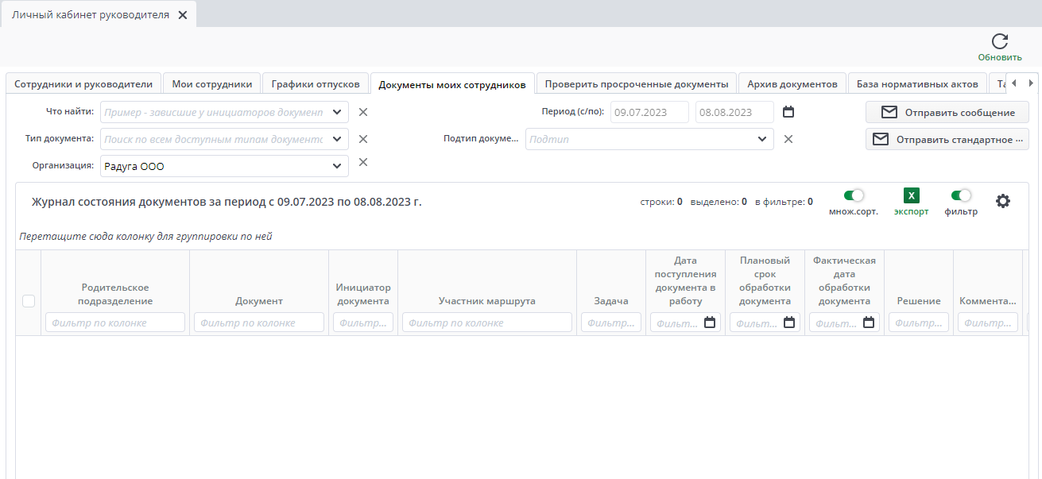Screen dimensions: 1042x479
Task: Clear the Подтип документа field with X
Action: click(x=788, y=139)
